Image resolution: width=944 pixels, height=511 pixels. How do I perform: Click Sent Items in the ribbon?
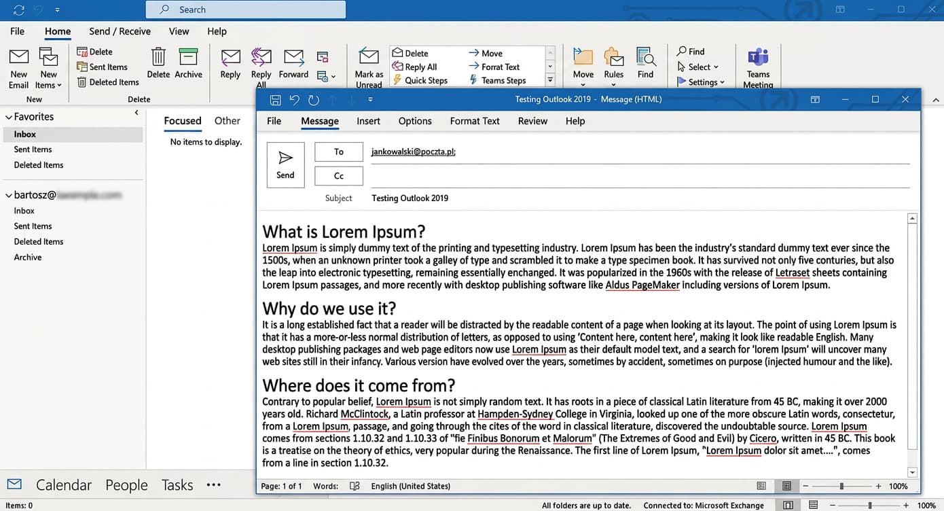tap(102, 67)
